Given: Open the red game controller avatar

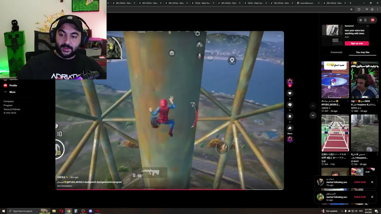Looking at the screenshot, I should point(373,20).
